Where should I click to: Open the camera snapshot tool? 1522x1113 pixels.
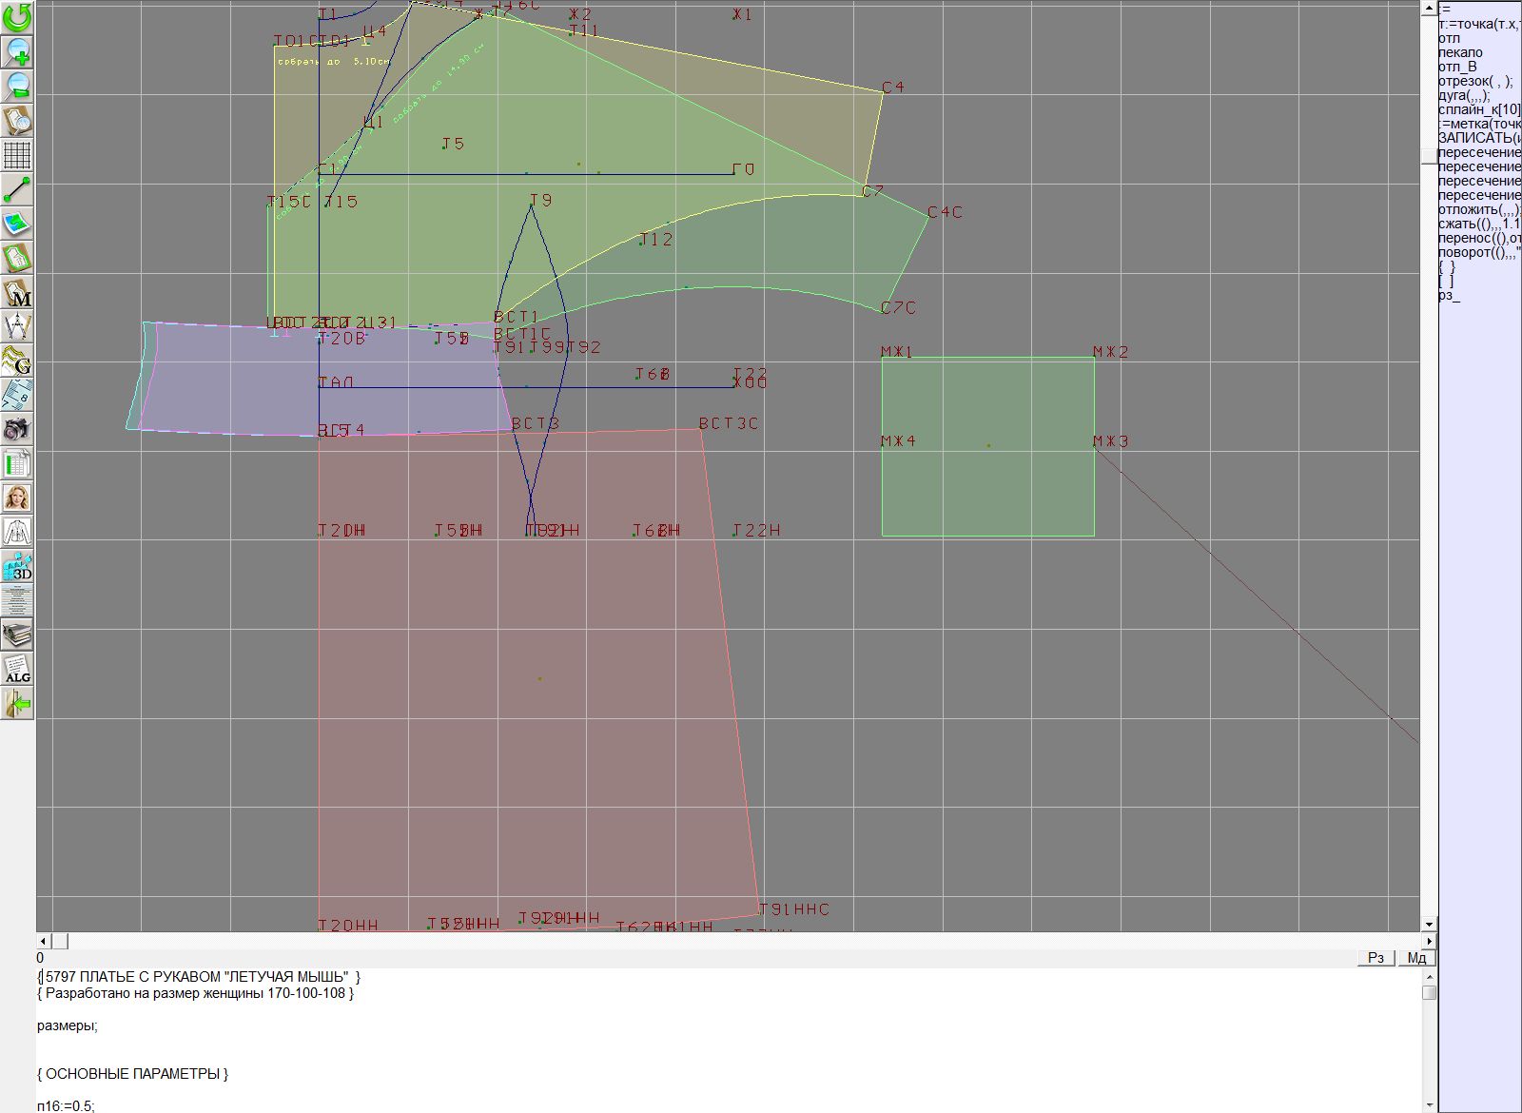point(17,429)
